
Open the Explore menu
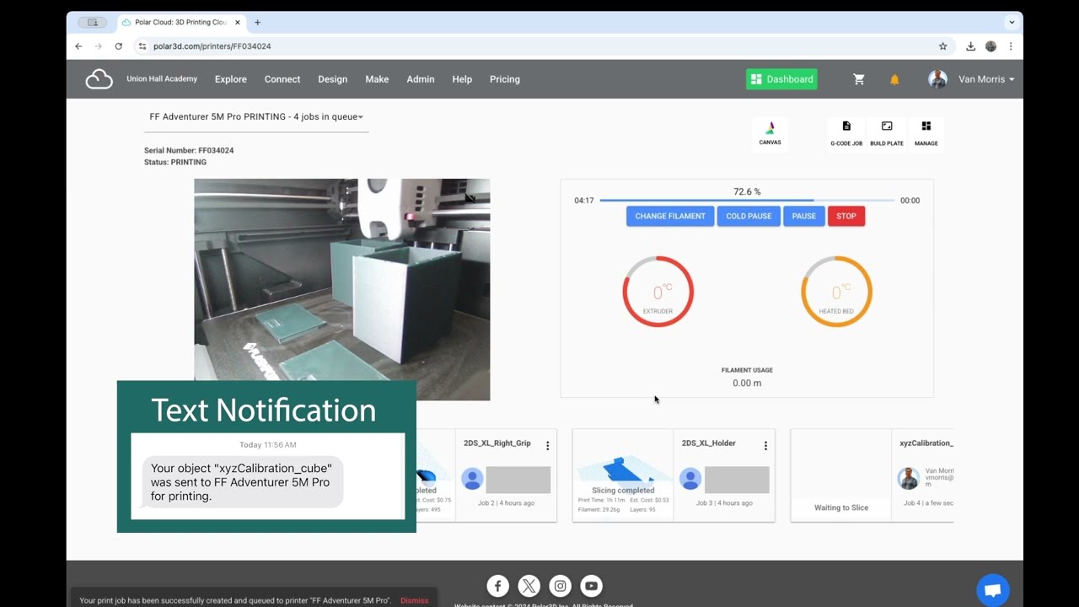click(x=231, y=79)
